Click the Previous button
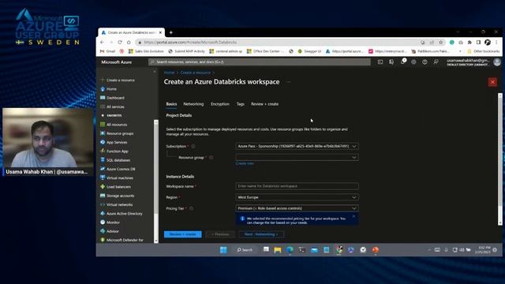Screen dimensions: 505x284 click(x=220, y=234)
